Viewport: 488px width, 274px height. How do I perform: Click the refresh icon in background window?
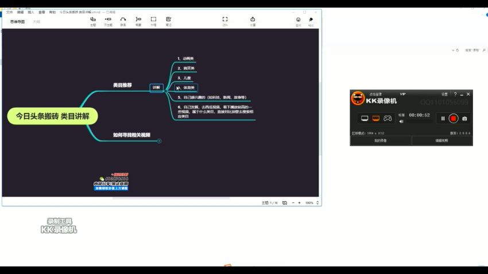coord(458,50)
